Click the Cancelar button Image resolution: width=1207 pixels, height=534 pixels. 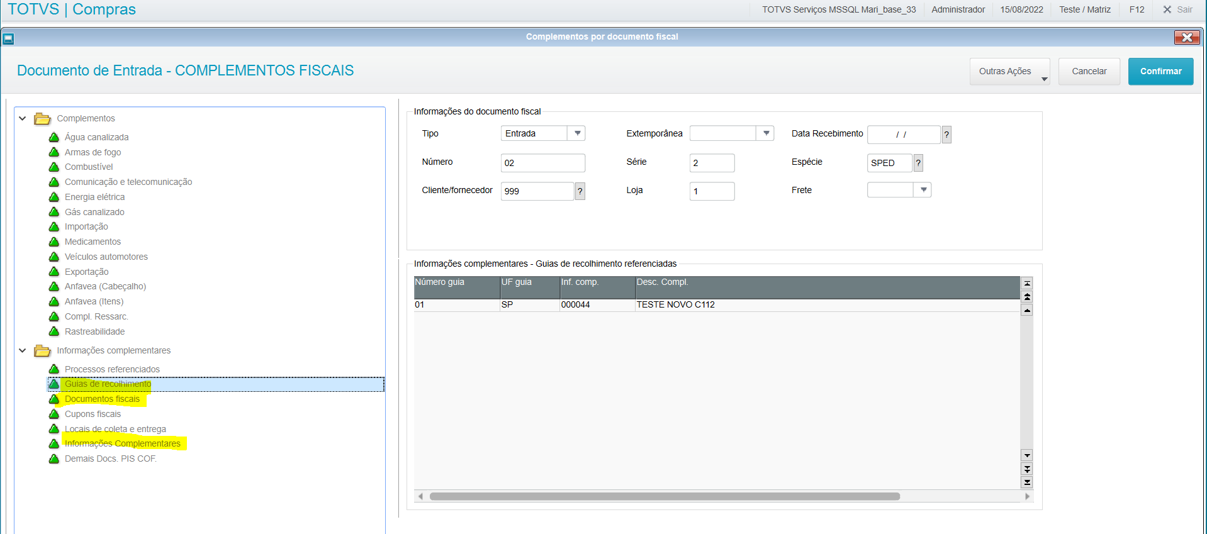click(x=1089, y=72)
